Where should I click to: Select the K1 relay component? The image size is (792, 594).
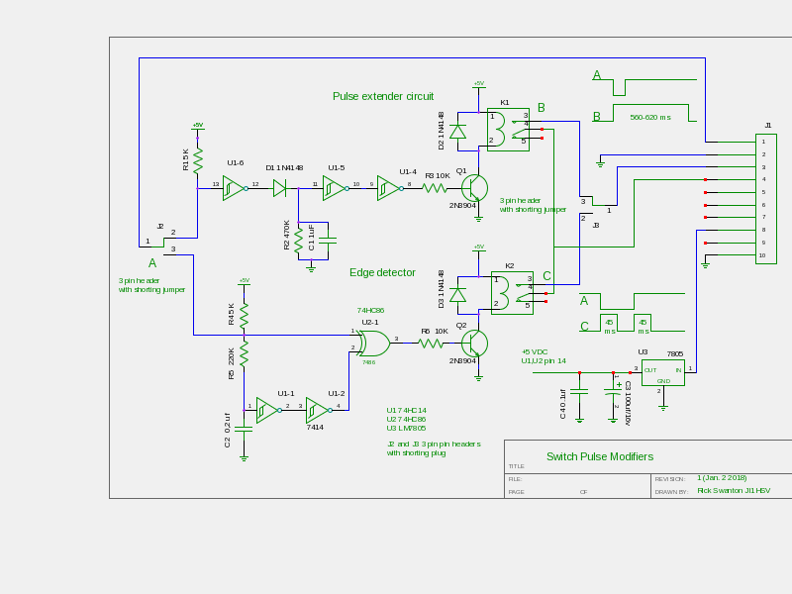coord(508,130)
